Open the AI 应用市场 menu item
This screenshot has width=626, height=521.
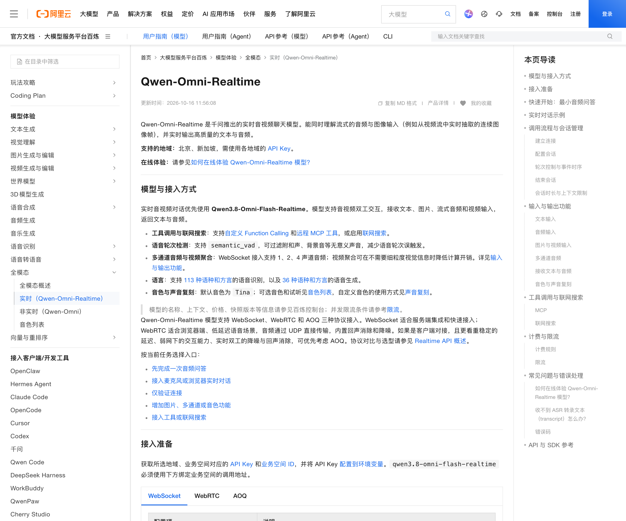218,14
